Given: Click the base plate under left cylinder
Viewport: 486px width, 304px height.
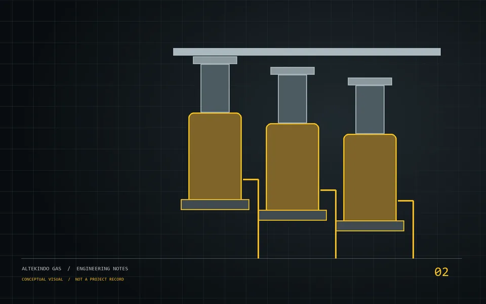Looking at the screenshot, I should click(x=215, y=205).
